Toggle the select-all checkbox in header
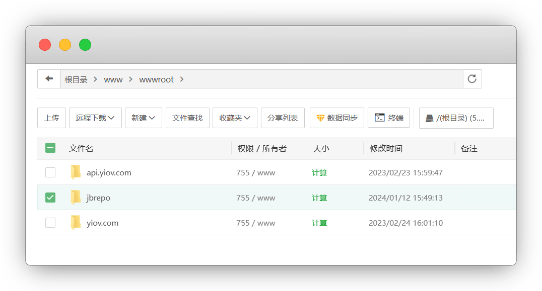This screenshot has height=291, width=542. pyautogui.click(x=50, y=148)
